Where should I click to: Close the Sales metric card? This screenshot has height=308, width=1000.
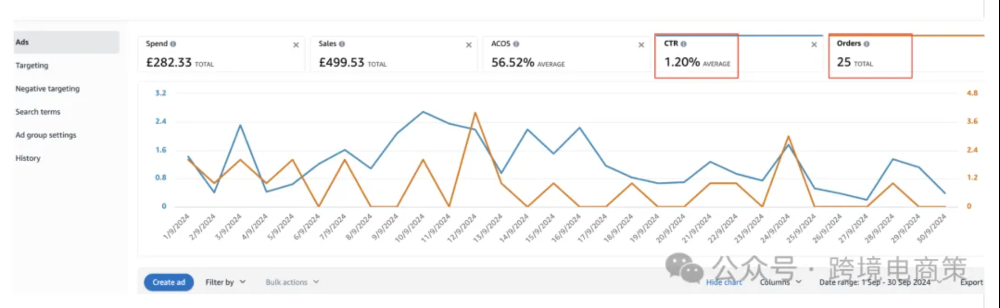[x=469, y=45]
